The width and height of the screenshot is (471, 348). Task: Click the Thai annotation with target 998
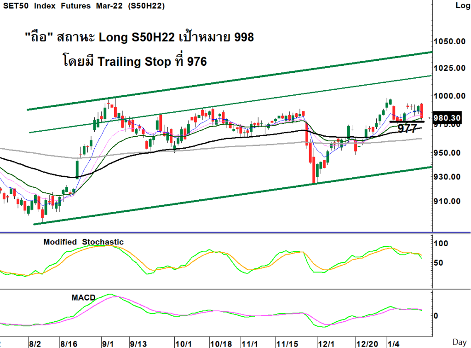tap(139, 37)
